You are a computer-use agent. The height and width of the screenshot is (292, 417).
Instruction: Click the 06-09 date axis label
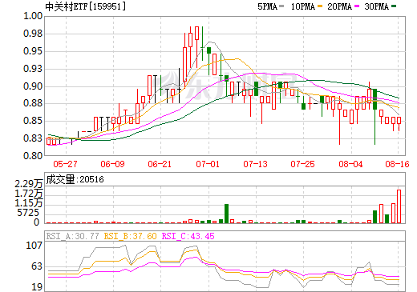click(x=112, y=164)
